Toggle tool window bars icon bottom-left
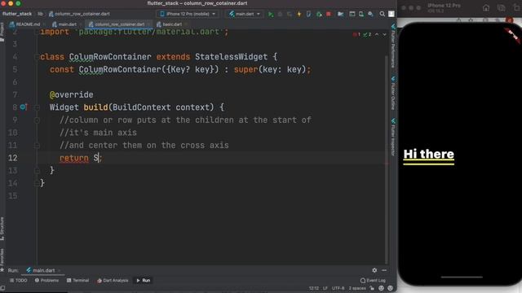 pos(2,288)
